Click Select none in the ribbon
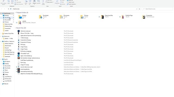The image size is (174, 97). 71,2
